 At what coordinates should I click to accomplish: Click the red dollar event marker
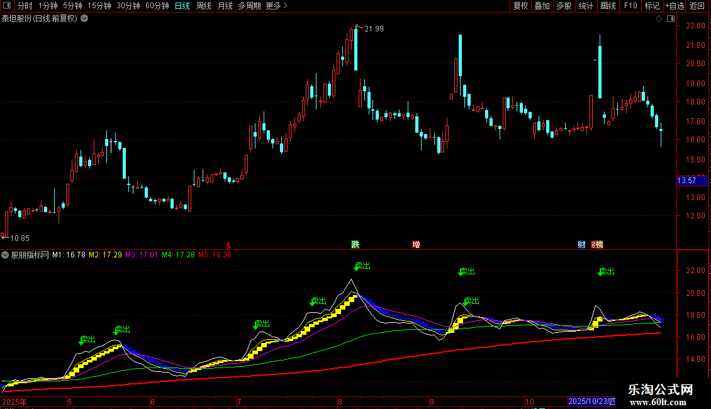click(228, 245)
